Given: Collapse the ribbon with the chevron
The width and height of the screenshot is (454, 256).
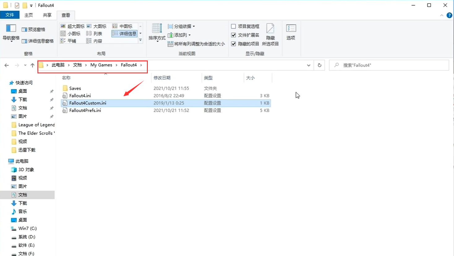Looking at the screenshot, I should [442, 15].
